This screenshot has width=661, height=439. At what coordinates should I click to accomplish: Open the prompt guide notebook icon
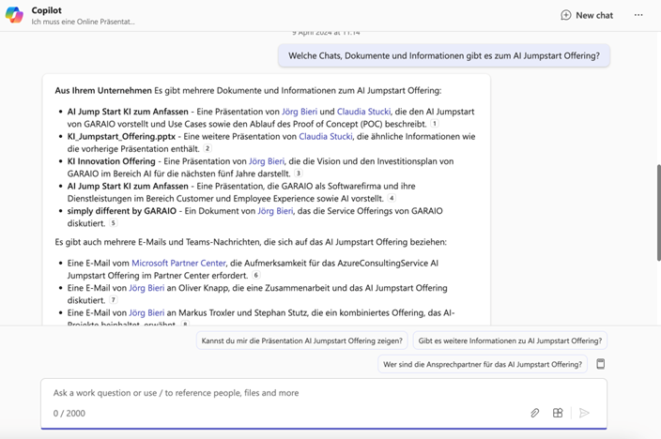pyautogui.click(x=601, y=364)
